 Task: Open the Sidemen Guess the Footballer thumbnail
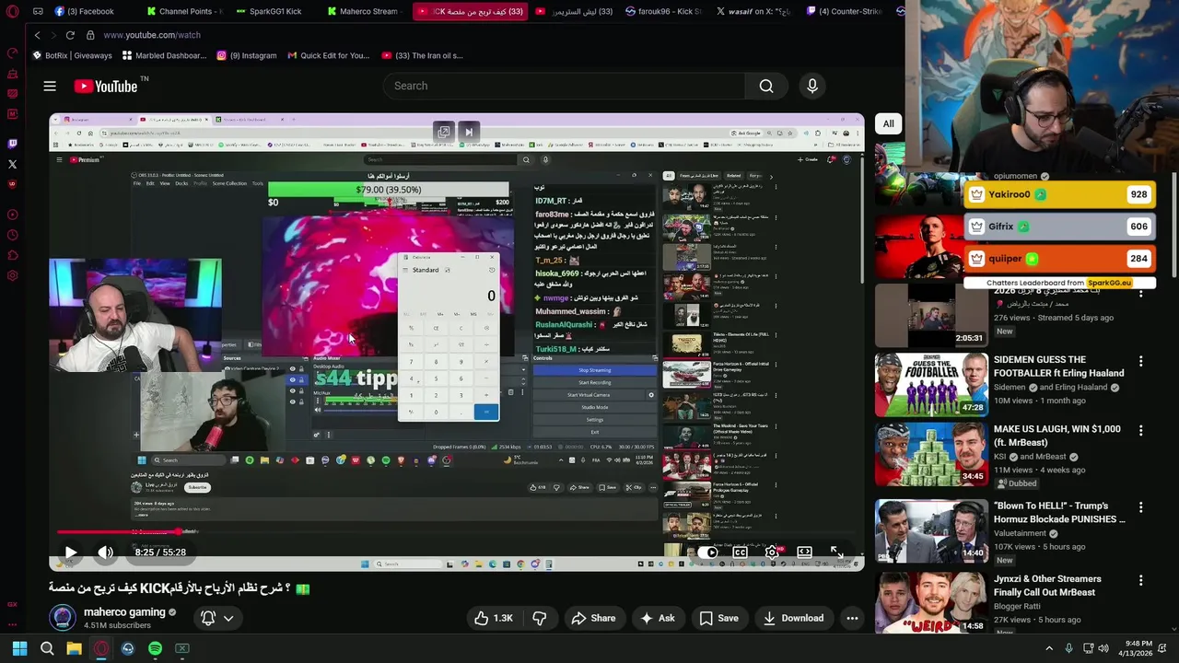(931, 384)
